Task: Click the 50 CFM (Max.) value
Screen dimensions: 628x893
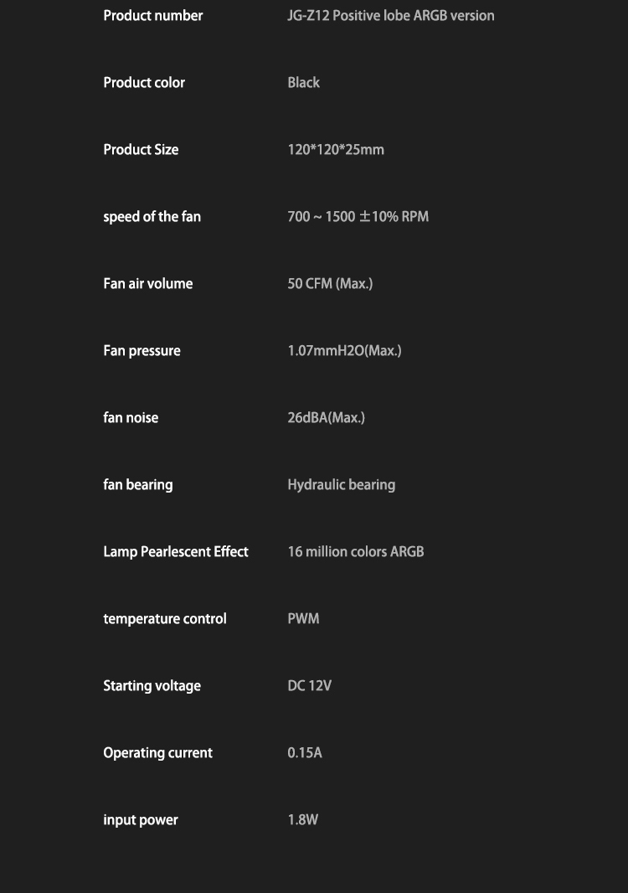Action: pyautogui.click(x=330, y=284)
